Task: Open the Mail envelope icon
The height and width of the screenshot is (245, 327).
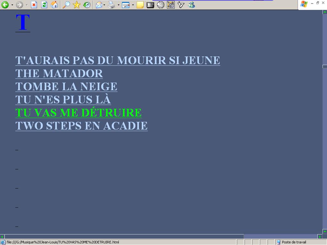Action: pyautogui.click(x=99, y=4)
